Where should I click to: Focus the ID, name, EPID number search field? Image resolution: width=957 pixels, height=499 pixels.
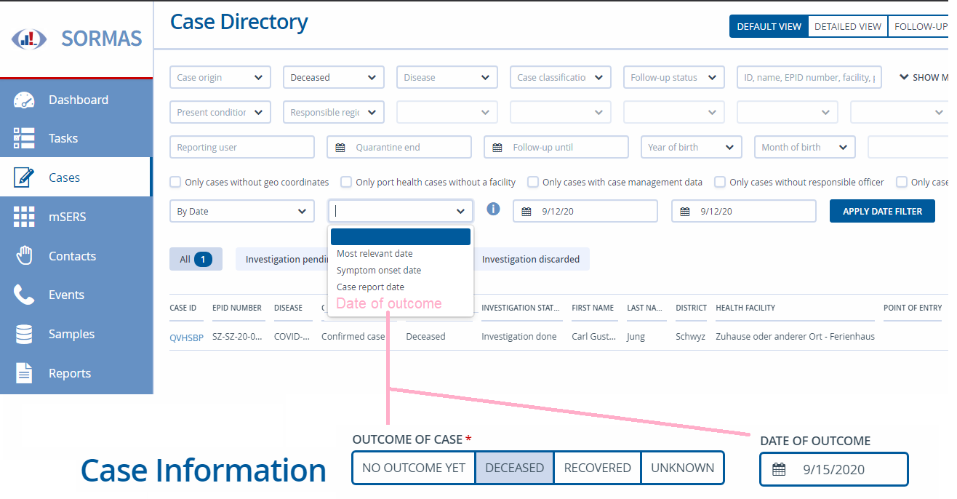809,77
